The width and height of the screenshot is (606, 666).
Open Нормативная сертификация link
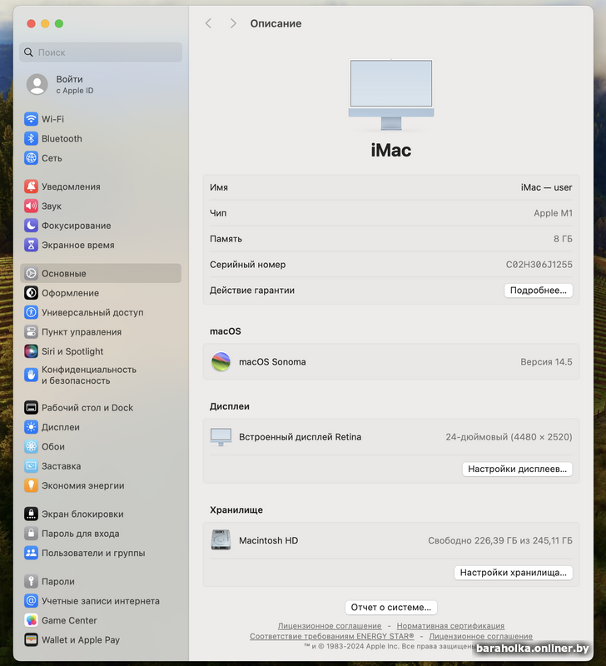tap(450, 626)
